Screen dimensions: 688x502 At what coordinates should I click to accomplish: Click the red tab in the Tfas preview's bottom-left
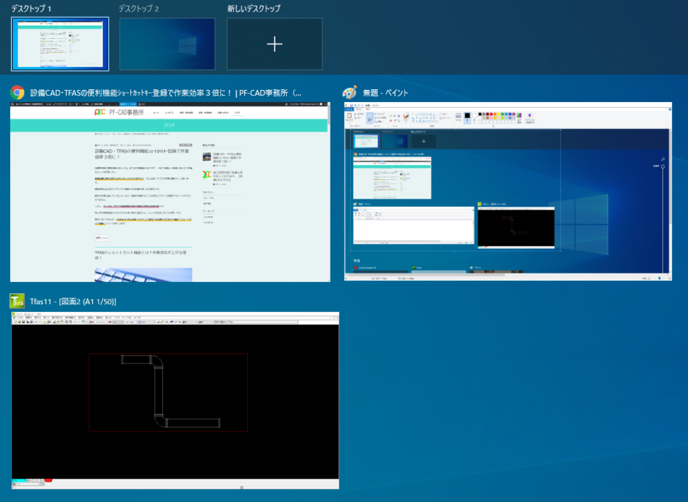[48, 481]
